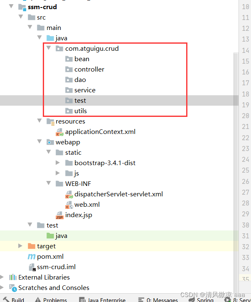The height and width of the screenshot is (302, 251).
Task: Open the Problems tool window tab
Action: coord(51,300)
